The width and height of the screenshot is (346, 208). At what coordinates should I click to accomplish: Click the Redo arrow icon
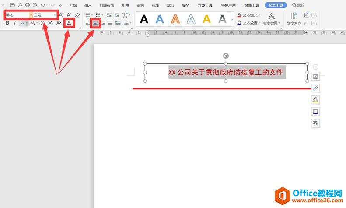coord(52,5)
